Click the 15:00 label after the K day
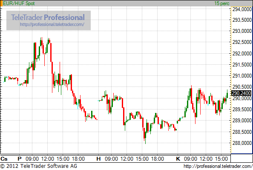253x170 pixels. 221,159
